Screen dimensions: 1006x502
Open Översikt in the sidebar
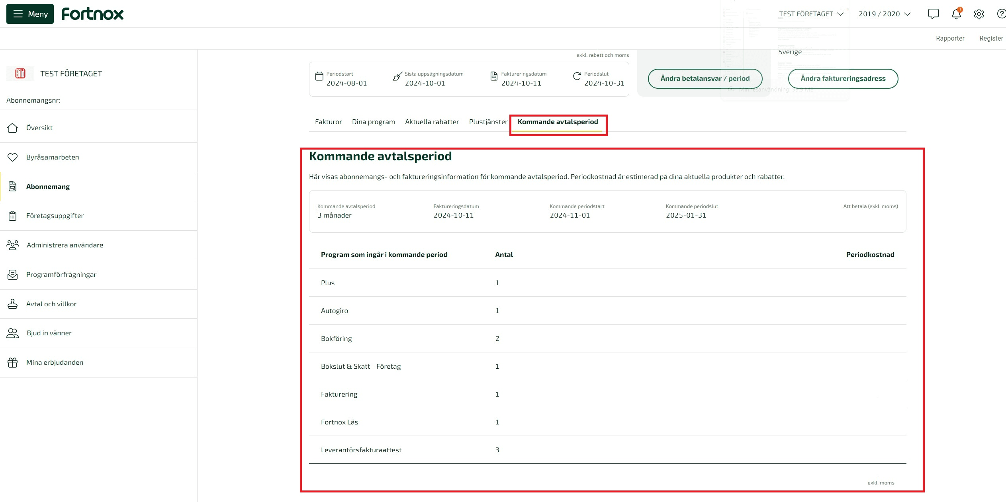[x=98, y=128]
